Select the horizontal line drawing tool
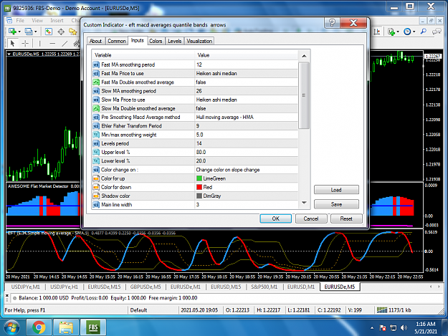448x336 pixels. coord(52,44)
